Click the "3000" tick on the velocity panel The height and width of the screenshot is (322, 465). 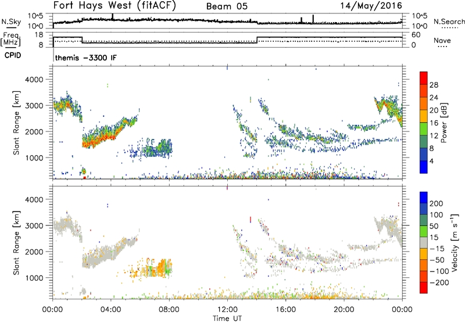click(x=34, y=226)
